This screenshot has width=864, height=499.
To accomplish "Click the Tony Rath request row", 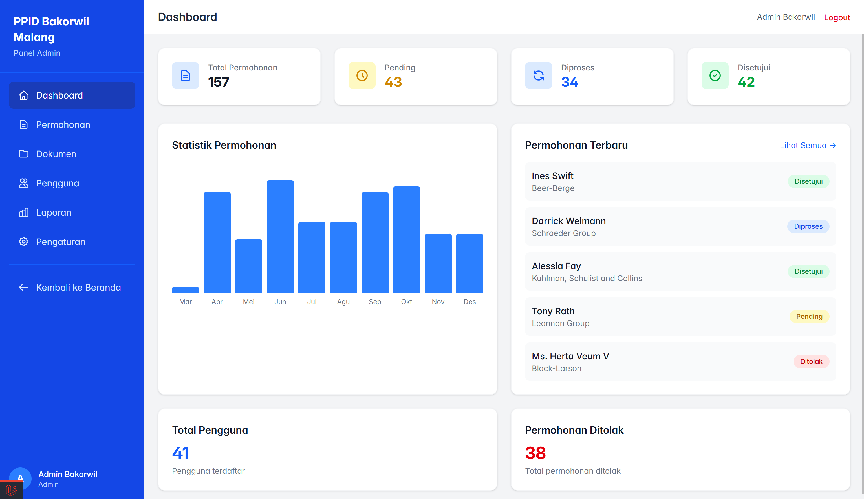I will [681, 317].
